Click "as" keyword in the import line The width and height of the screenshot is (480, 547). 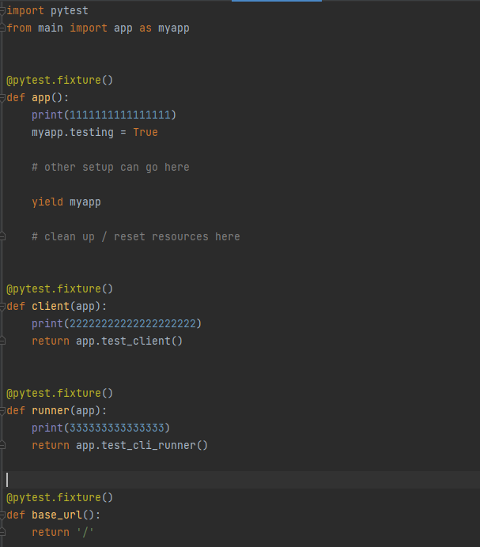(x=146, y=28)
